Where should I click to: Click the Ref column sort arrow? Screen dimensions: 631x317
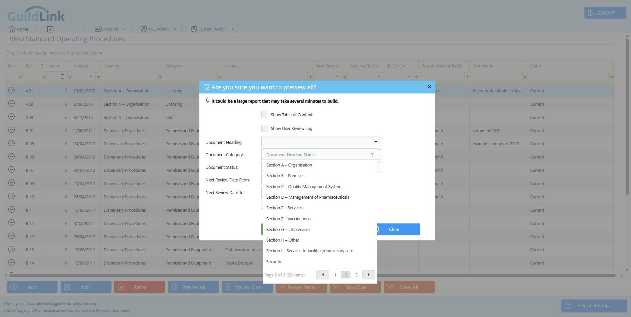pos(42,66)
